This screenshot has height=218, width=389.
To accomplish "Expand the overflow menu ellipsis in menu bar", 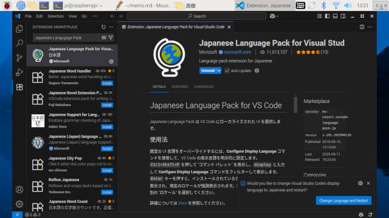I will point(95,16).
